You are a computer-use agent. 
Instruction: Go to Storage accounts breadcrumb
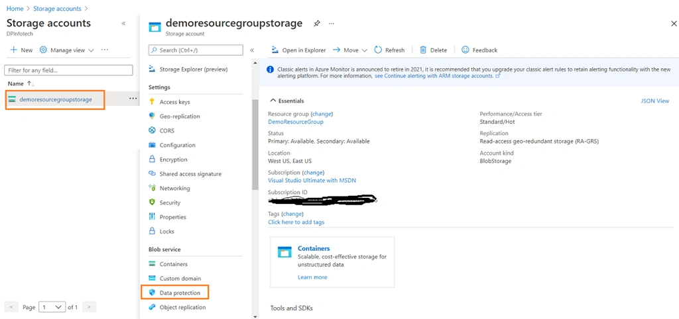57,9
